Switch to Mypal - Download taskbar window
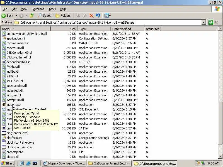The width and height of the screenshot is (223, 167). pos(64,163)
